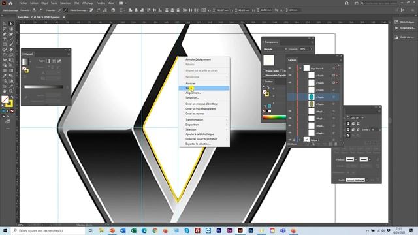Screen dimensions: 418x235
Task: Toggle the Masque selon l'opacité checkbox
Action: (264, 76)
